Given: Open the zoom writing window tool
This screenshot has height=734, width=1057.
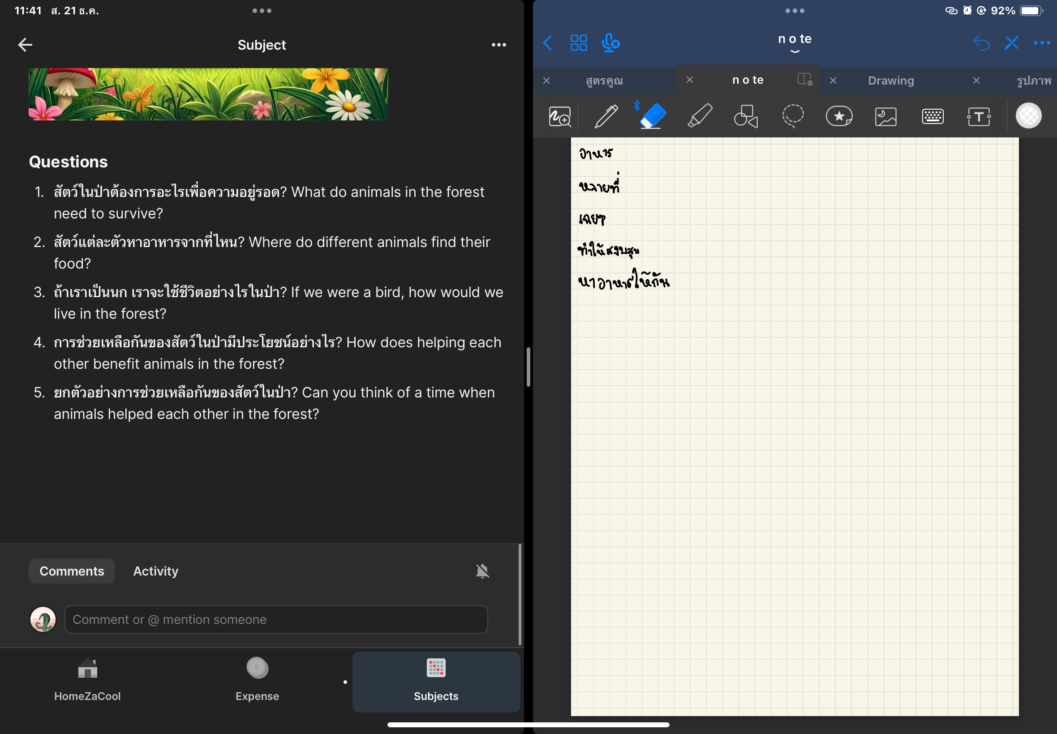Looking at the screenshot, I should coord(559,117).
